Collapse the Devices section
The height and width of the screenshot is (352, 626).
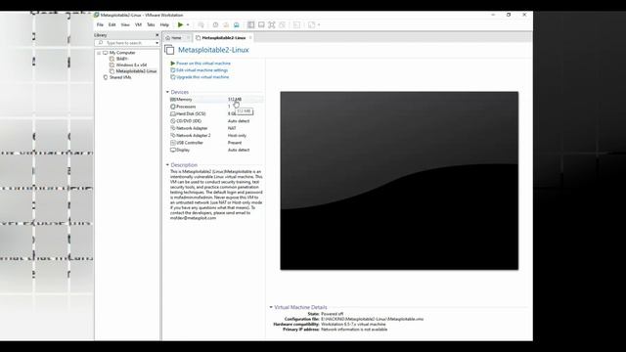(x=167, y=92)
